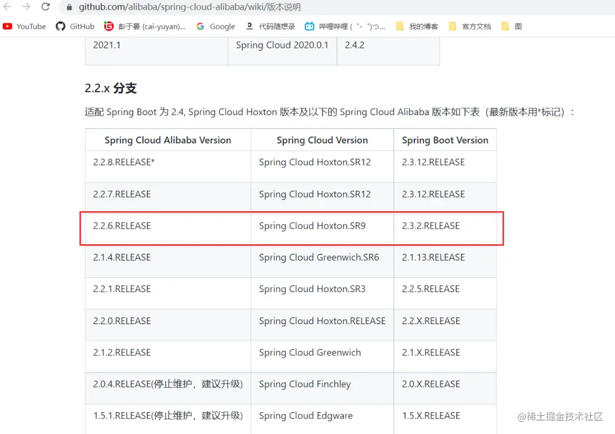This screenshot has height=434, width=615.
Task: Click the Spring Boot Version column header
Action: click(x=445, y=140)
